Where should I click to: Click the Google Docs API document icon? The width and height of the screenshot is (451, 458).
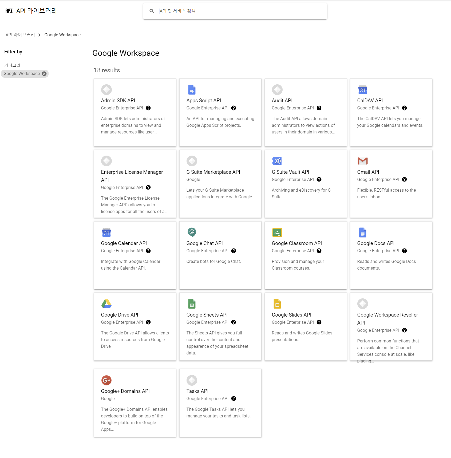[362, 232]
